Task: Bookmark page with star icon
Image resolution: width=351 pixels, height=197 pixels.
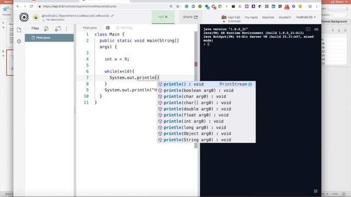Action: (x=178, y=7)
